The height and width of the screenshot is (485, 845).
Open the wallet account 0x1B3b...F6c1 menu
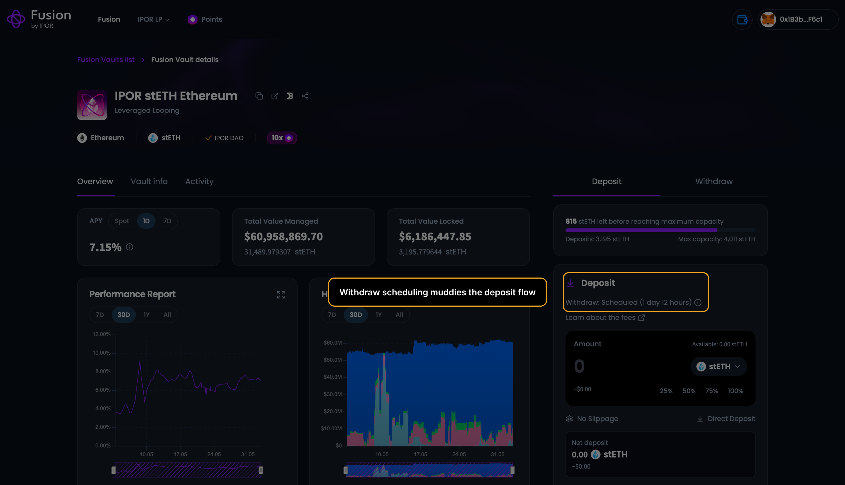pyautogui.click(x=798, y=19)
